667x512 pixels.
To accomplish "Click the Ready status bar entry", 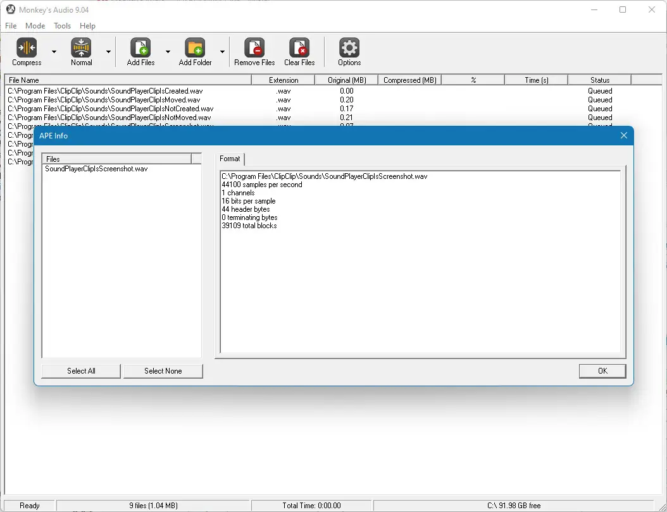I will pos(29,506).
